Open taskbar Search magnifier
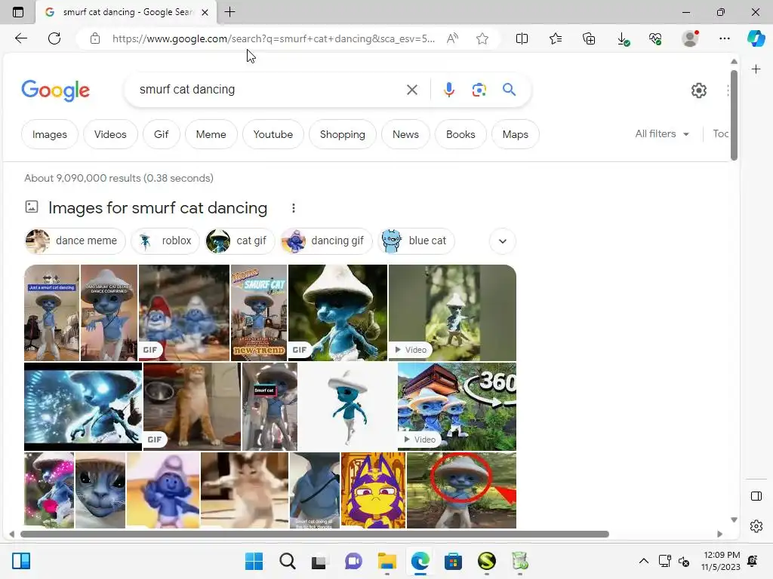The image size is (773, 579). click(x=288, y=561)
